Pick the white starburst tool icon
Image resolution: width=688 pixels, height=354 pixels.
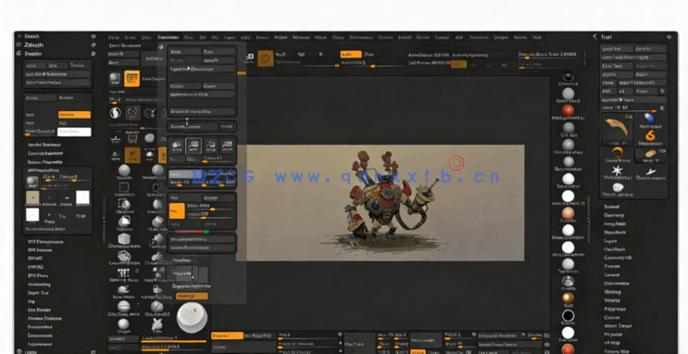[x=618, y=171]
